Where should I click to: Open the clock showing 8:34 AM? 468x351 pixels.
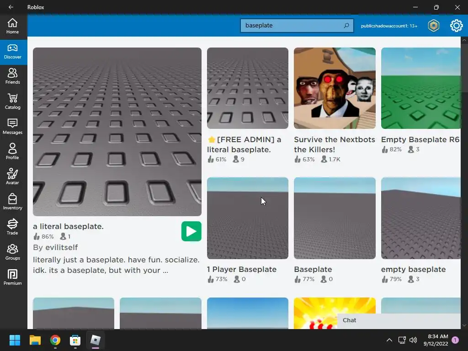click(x=436, y=340)
